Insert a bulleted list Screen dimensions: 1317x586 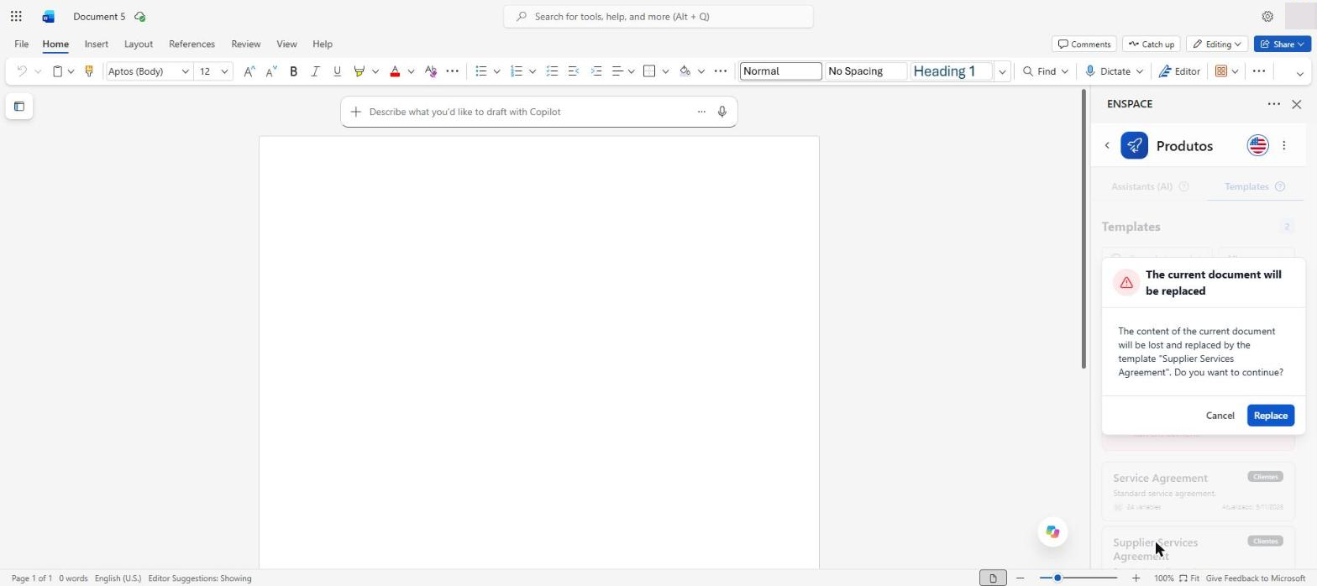(480, 71)
